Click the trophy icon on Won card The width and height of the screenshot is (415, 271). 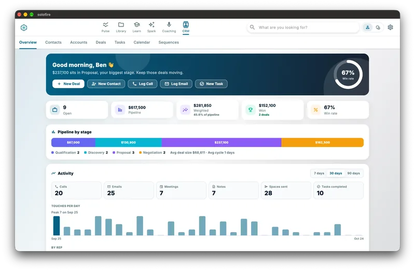251,110
